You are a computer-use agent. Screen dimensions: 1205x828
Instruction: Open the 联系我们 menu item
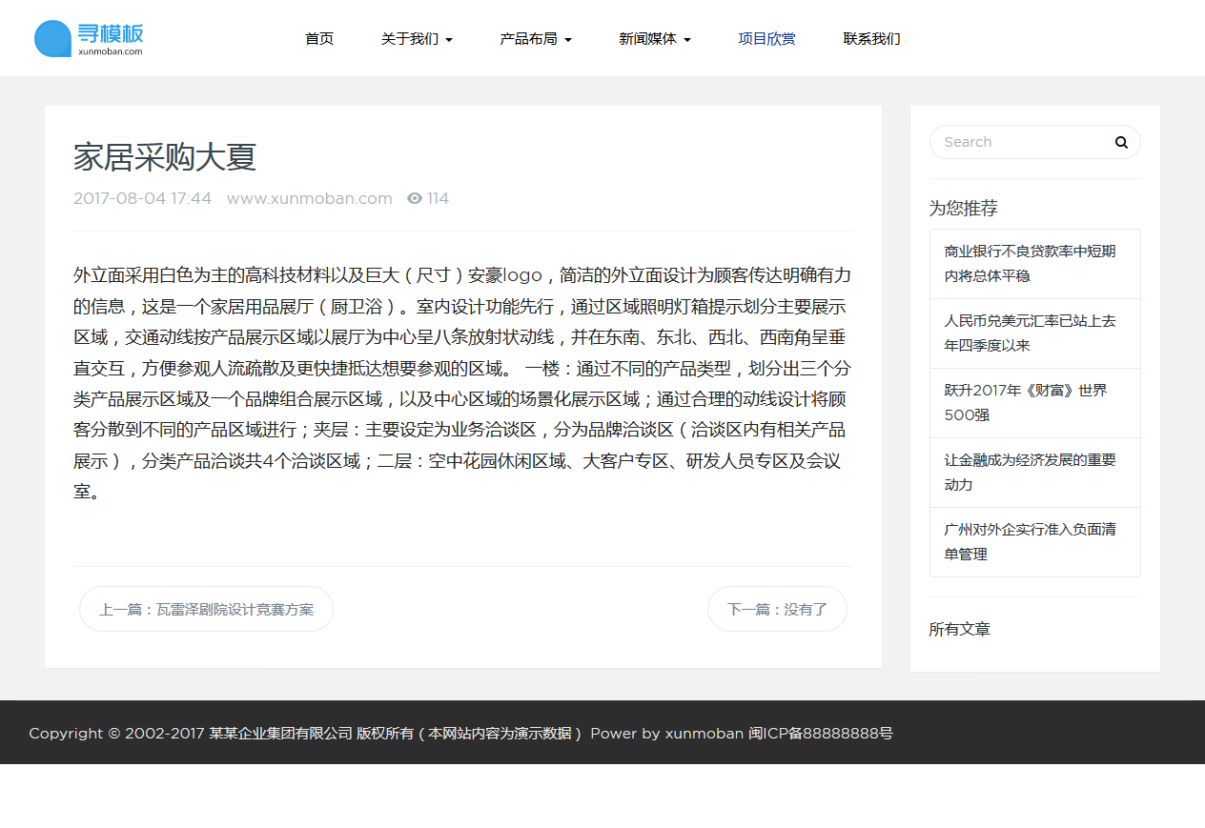pyautogui.click(x=871, y=39)
